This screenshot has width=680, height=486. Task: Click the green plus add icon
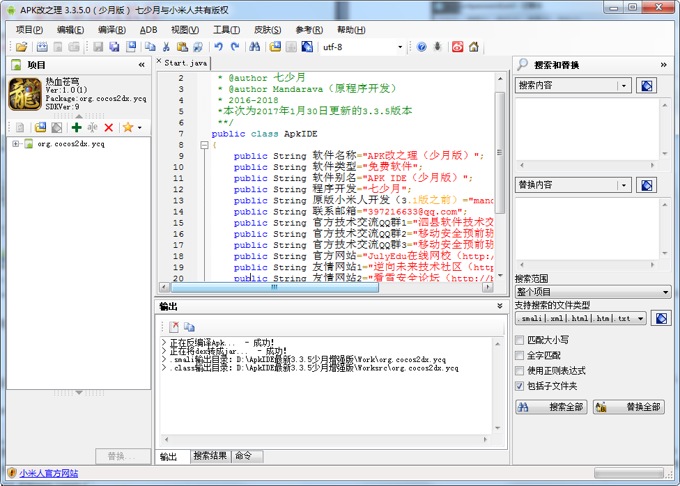(77, 127)
